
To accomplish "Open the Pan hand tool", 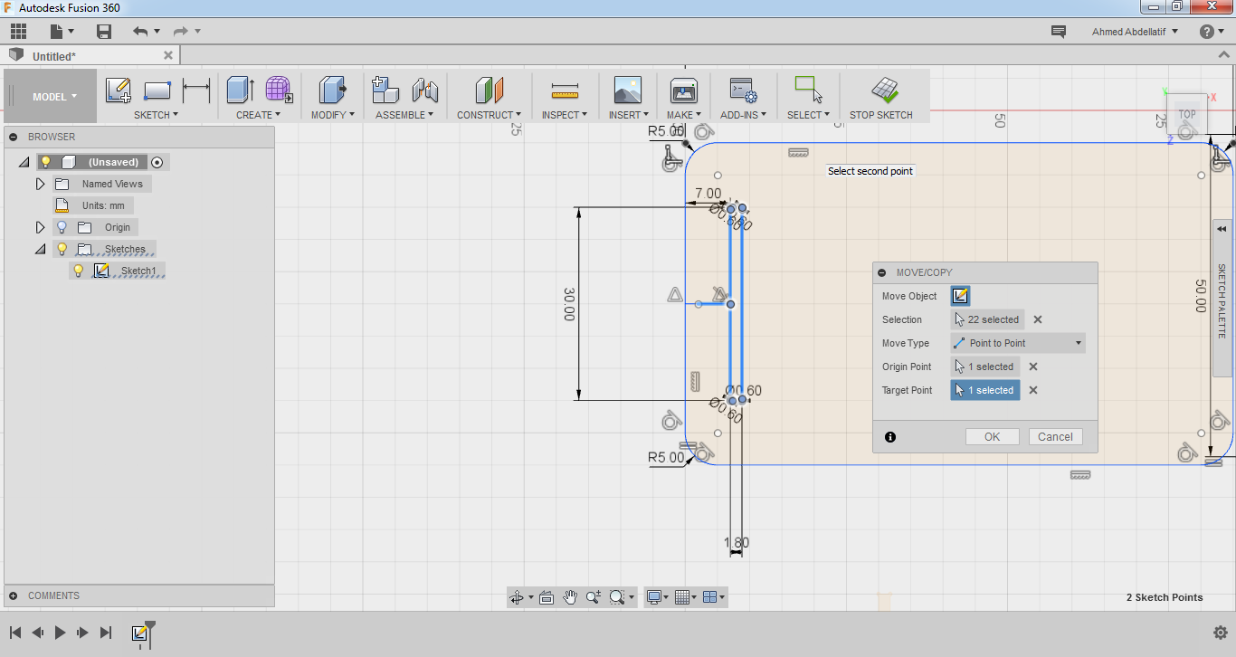I will point(570,597).
